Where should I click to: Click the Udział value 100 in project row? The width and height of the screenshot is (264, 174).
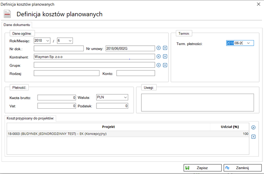click(246, 134)
